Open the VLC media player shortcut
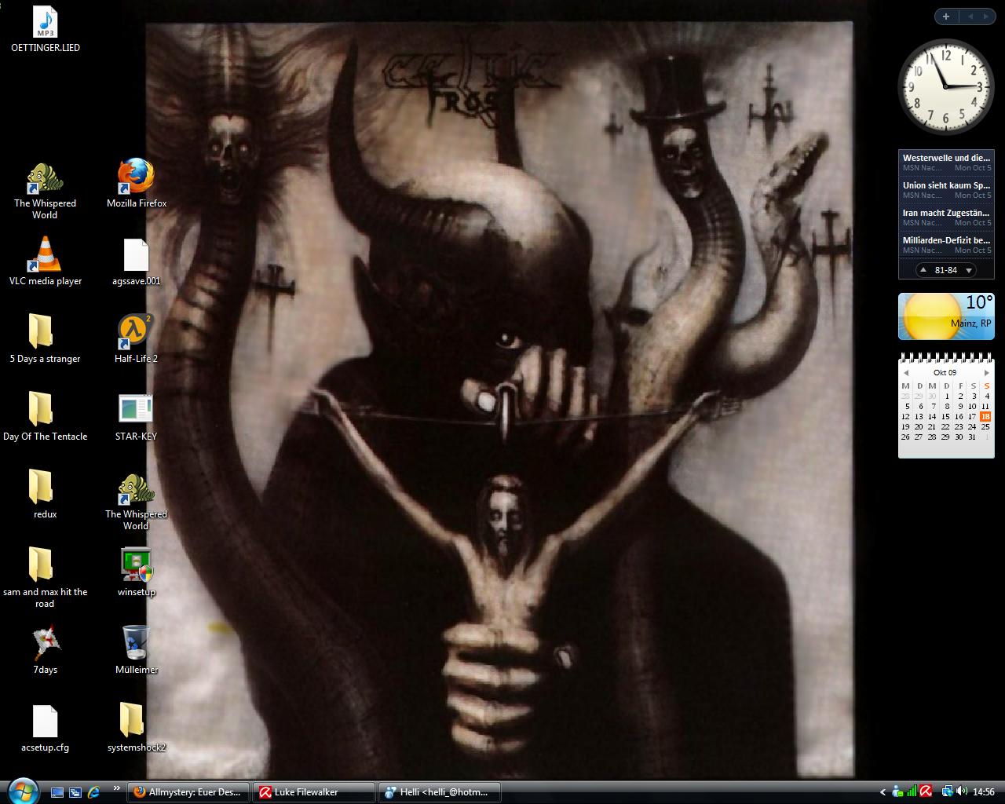This screenshot has height=804, width=1005. pyautogui.click(x=45, y=255)
